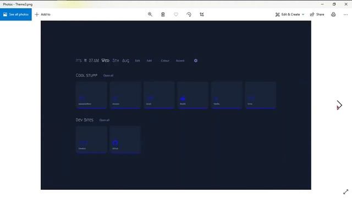Close the Photos window

click(x=346, y=4)
